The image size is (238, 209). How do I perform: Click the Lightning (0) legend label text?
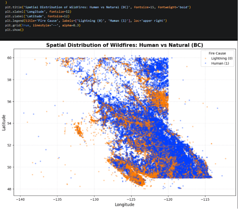pyautogui.click(x=222, y=59)
